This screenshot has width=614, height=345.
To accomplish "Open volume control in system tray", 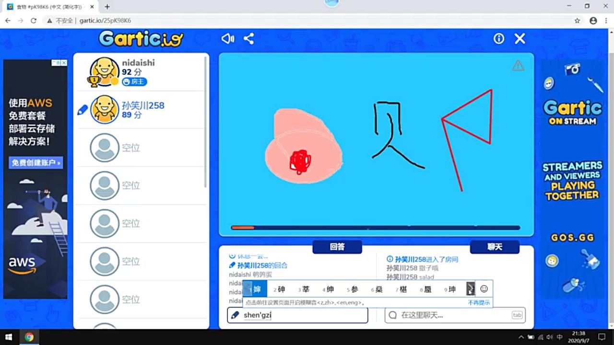I will click(550, 337).
